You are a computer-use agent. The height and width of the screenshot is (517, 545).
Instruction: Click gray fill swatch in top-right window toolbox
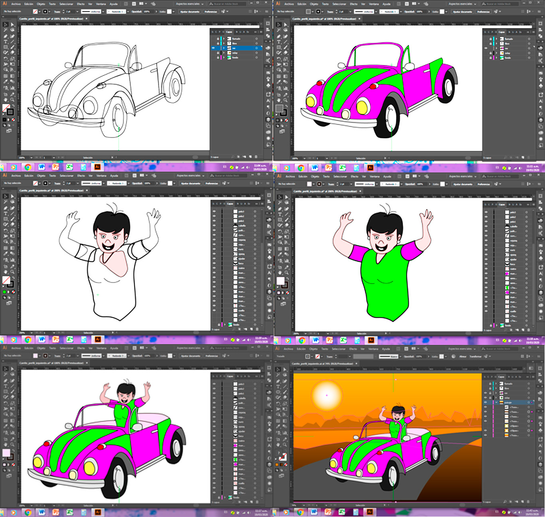pyautogui.click(x=279, y=109)
